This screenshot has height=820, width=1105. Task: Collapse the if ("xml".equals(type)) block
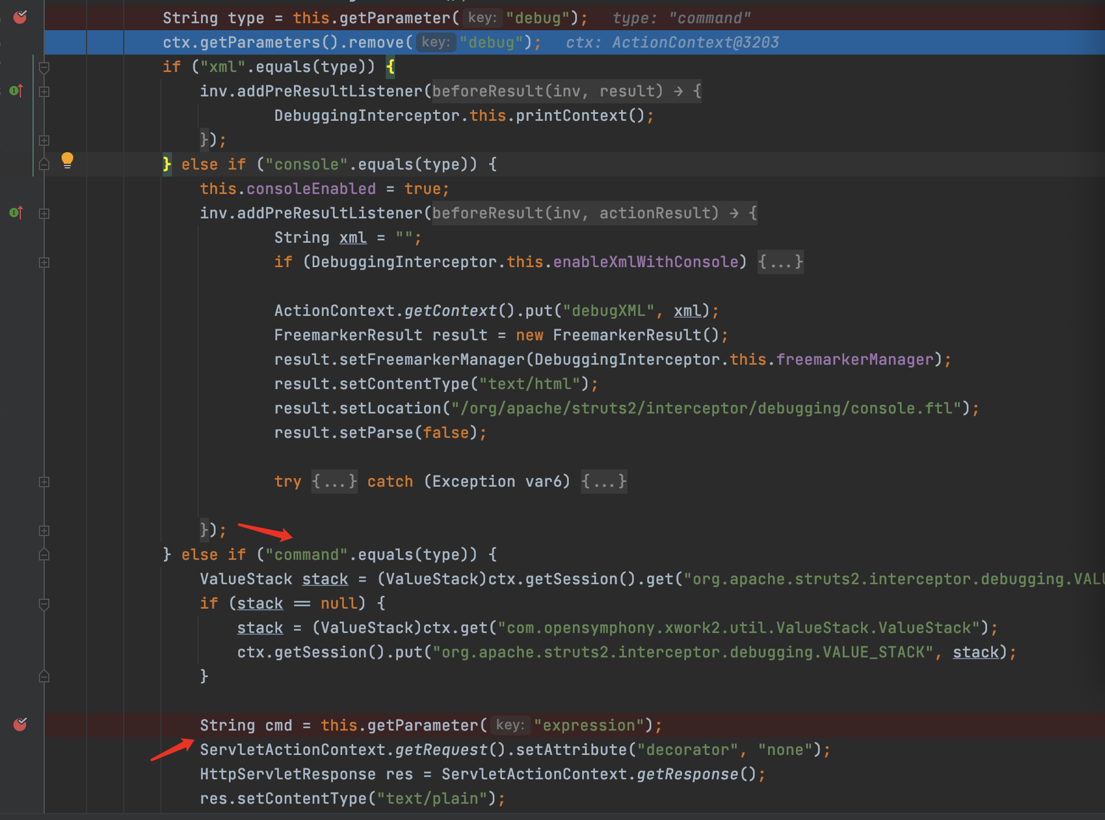pyautogui.click(x=44, y=67)
